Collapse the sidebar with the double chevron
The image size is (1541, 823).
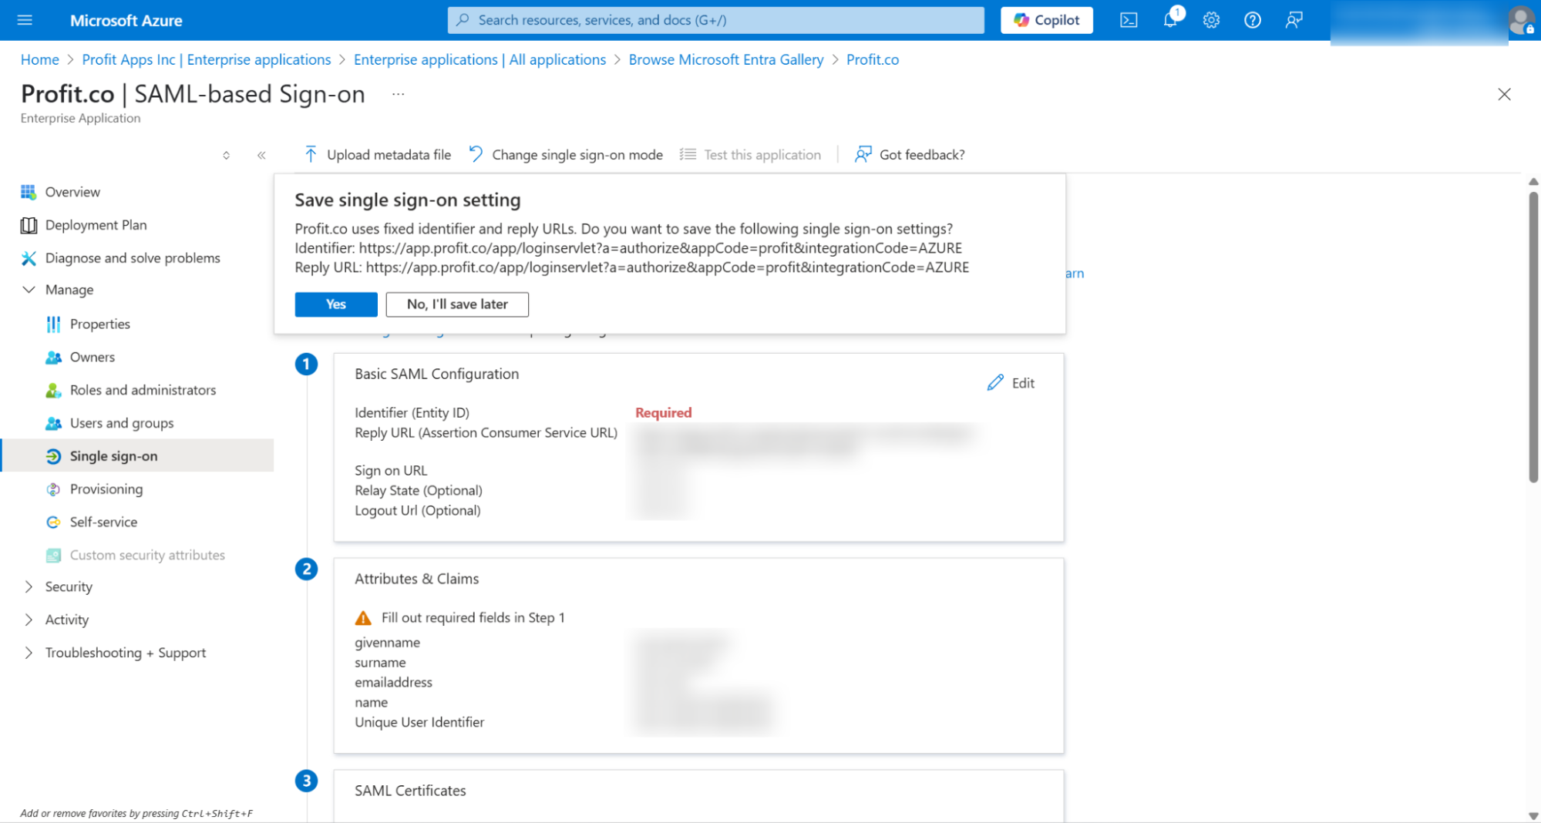pyautogui.click(x=261, y=155)
